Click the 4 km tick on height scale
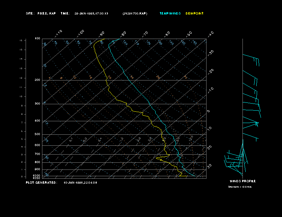 click(22, 147)
